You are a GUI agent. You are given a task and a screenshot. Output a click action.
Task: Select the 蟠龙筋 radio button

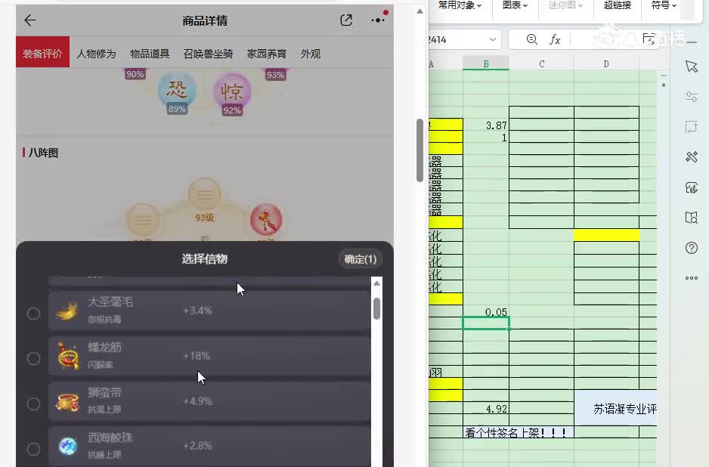33,358
